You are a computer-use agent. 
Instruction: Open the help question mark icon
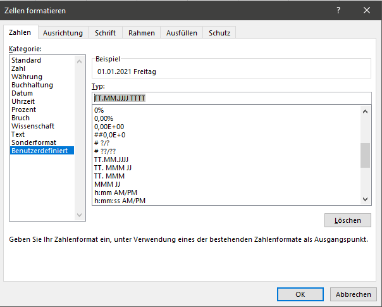coord(338,11)
